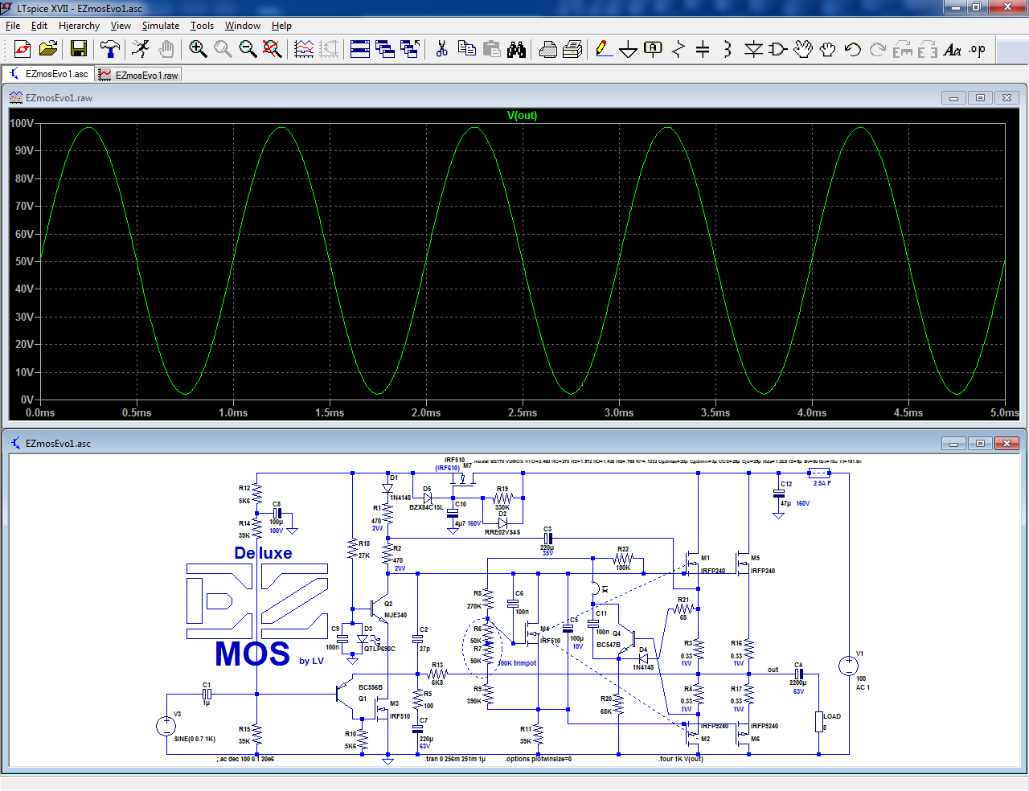This screenshot has height=791, width=1029.
Task: Click the Open file folder icon
Action: (48, 50)
